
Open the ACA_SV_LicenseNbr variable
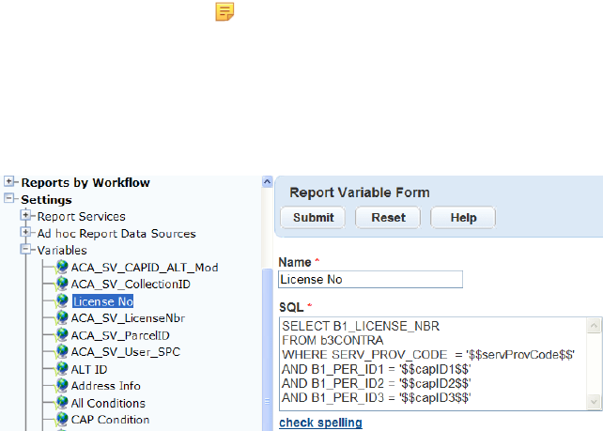coord(128,318)
